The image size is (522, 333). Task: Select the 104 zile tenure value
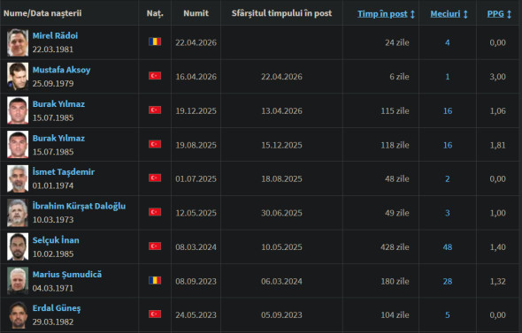[x=395, y=315]
